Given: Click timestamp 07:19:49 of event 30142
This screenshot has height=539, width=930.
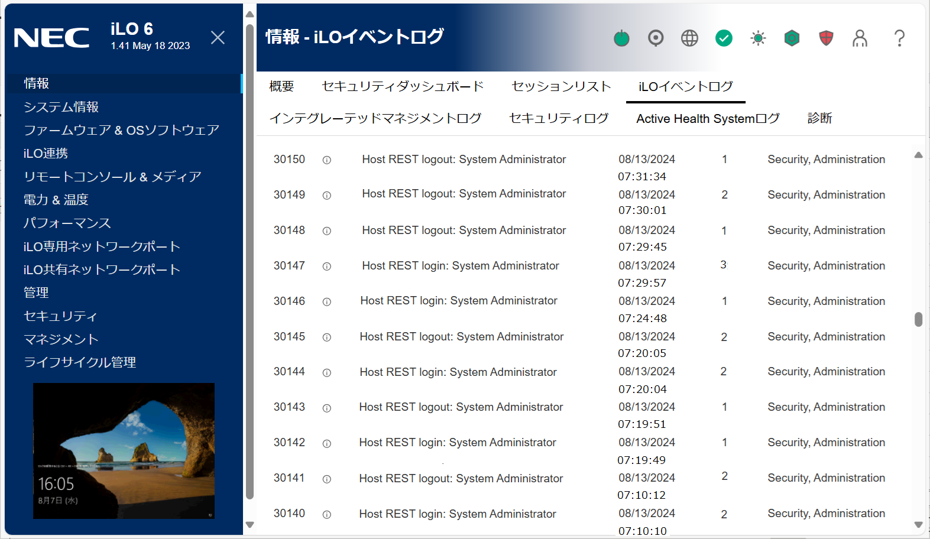Looking at the screenshot, I should coord(641,460).
